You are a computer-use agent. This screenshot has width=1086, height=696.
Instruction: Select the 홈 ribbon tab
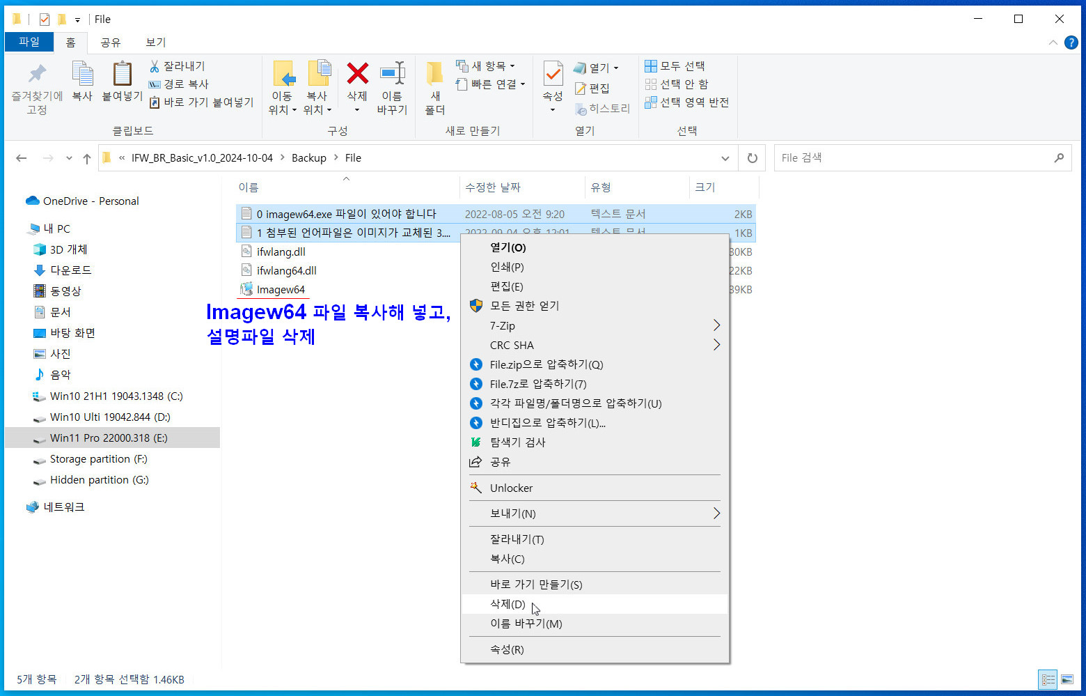tap(70, 42)
